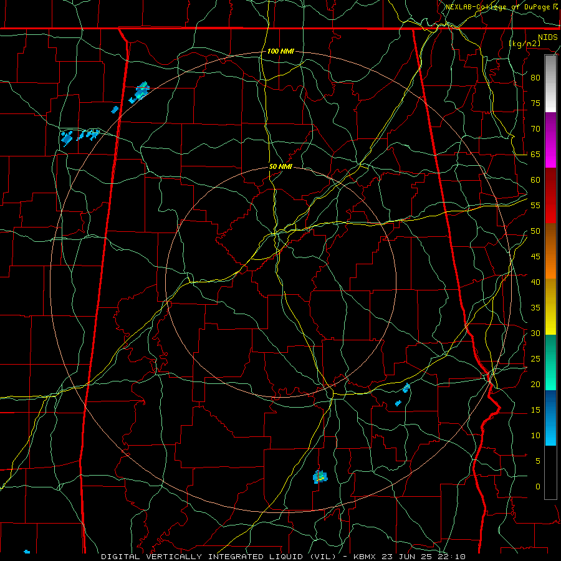561x561 pixels.
Task: Click the "[kg/m2]" units label
Action: coord(524,44)
